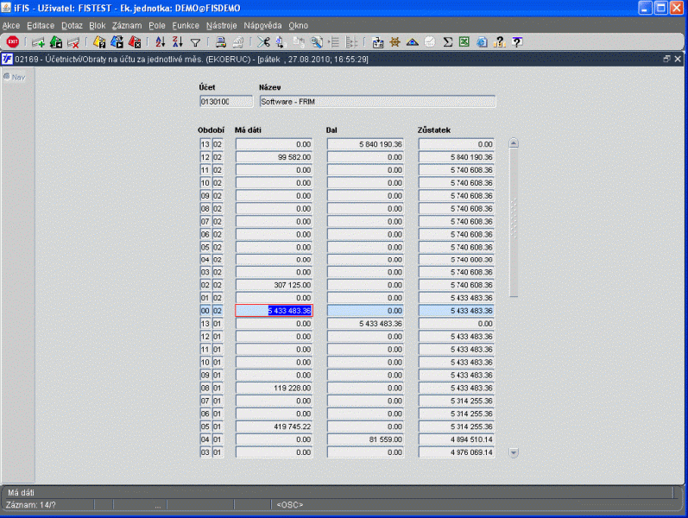Open the Nápověda menu
The height and width of the screenshot is (518, 688).
(262, 25)
